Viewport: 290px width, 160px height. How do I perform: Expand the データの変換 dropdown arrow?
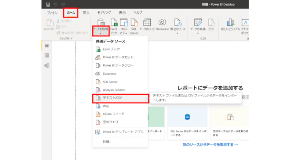[198, 33]
